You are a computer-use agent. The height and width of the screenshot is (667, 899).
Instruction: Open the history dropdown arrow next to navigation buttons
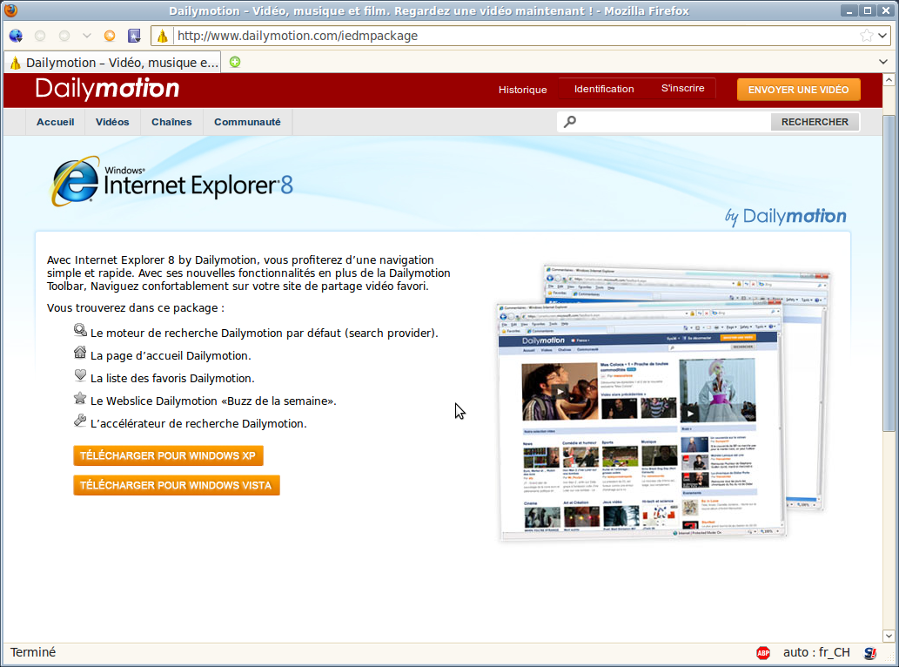coord(86,36)
